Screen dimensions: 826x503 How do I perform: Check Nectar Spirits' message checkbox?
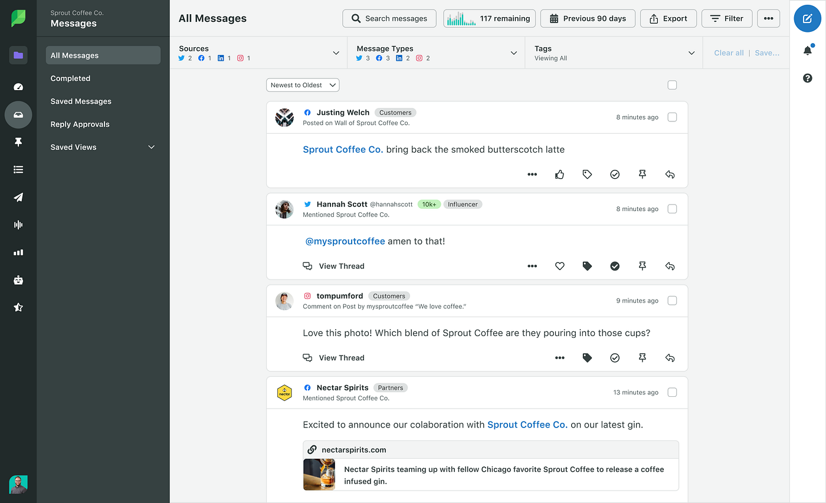pyautogui.click(x=672, y=392)
